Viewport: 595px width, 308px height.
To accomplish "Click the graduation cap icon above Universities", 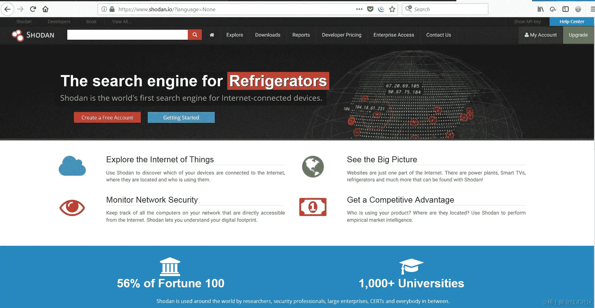I will click(411, 266).
